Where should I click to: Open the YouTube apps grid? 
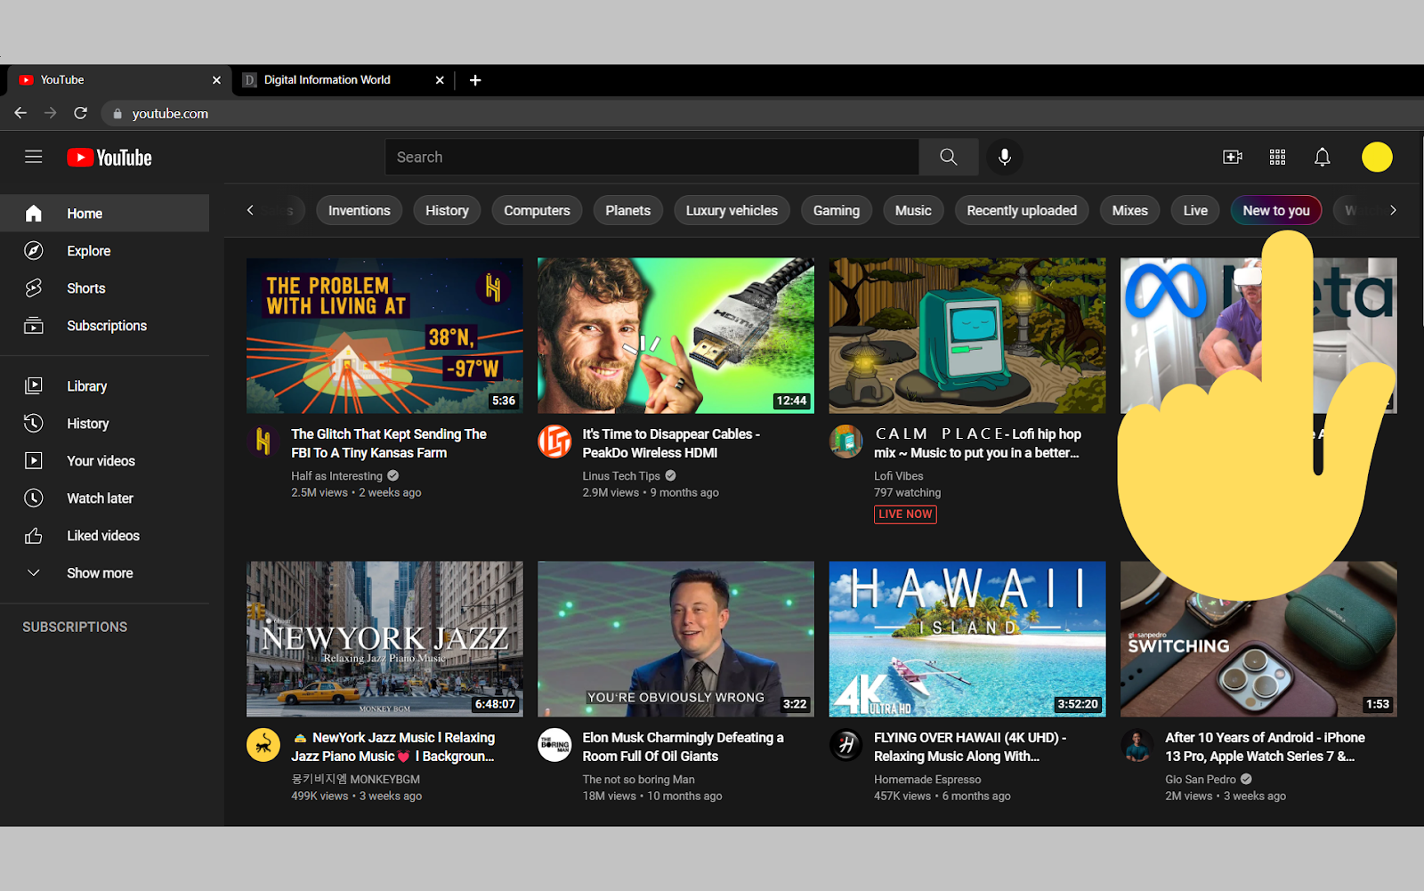(x=1277, y=157)
